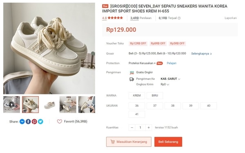
Task: Click Beli Sekarang button
Action: [x=168, y=142]
